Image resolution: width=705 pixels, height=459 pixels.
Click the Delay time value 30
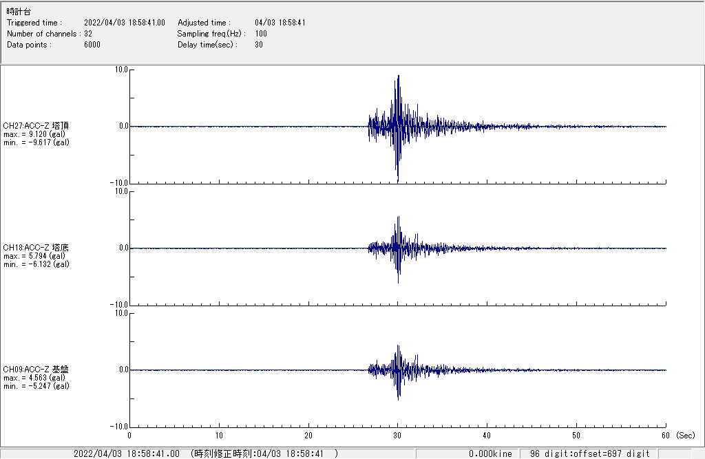[259, 45]
